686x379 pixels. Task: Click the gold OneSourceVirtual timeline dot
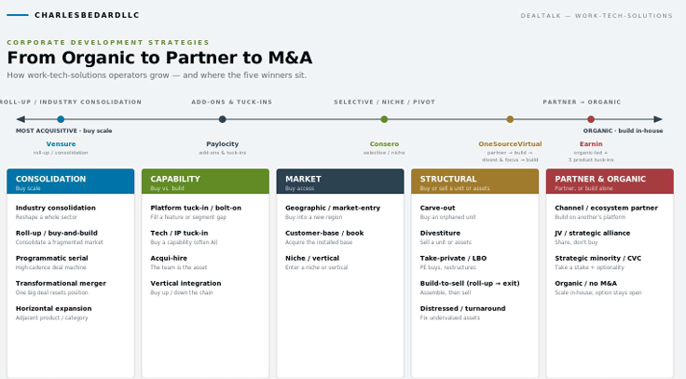(x=510, y=119)
